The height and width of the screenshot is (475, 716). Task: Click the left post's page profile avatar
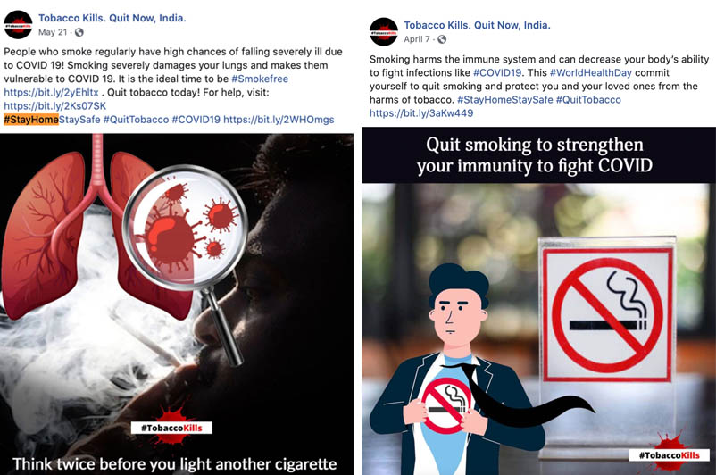18,25
